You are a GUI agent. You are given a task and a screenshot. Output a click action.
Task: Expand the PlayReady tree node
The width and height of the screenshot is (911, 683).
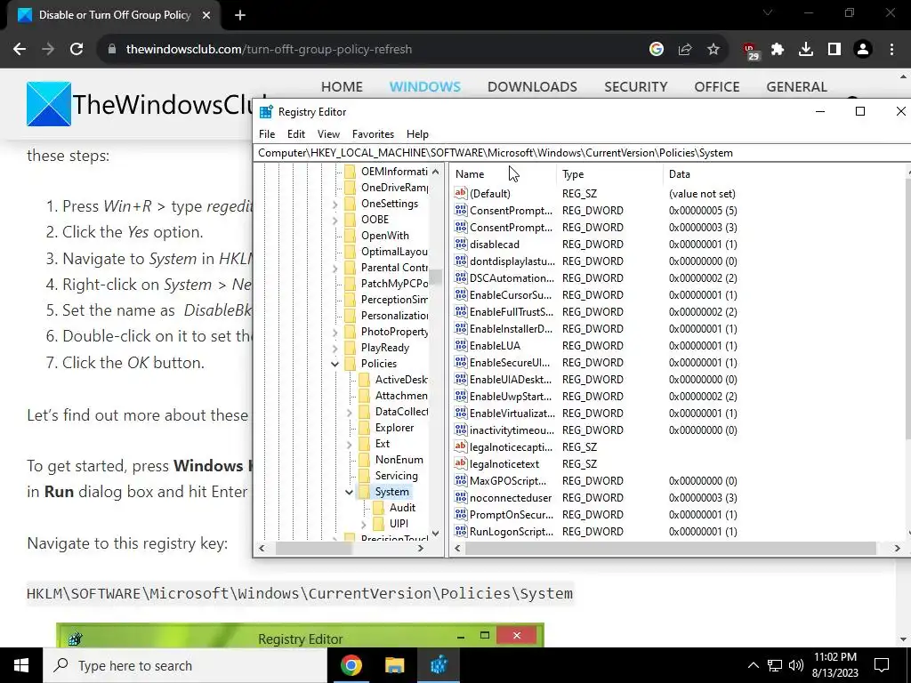[x=335, y=348]
